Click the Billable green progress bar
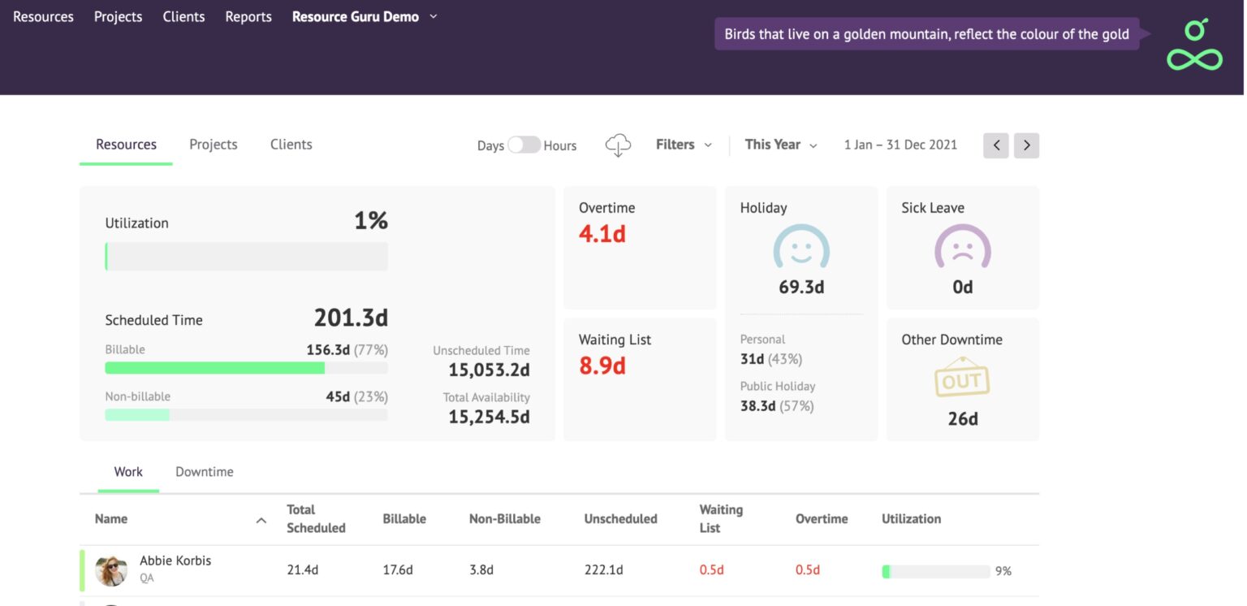 (x=215, y=368)
